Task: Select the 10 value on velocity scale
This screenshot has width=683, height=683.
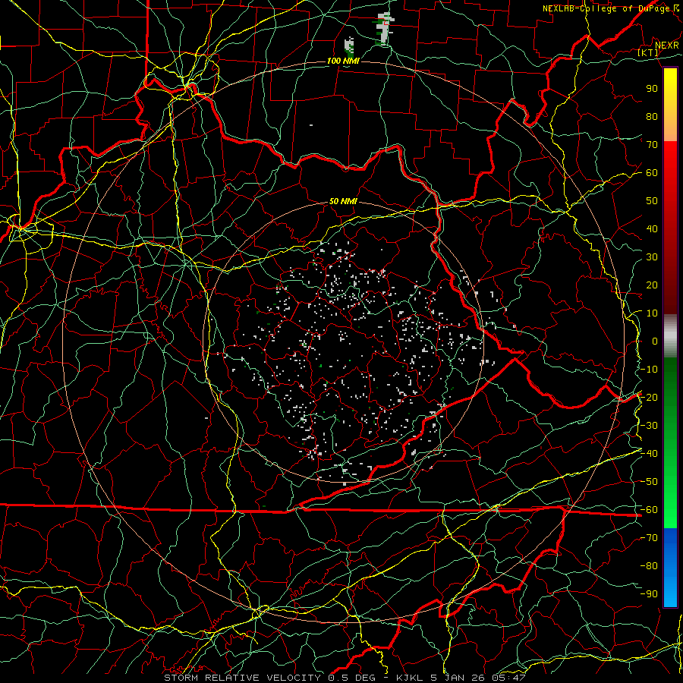Action: [652, 313]
